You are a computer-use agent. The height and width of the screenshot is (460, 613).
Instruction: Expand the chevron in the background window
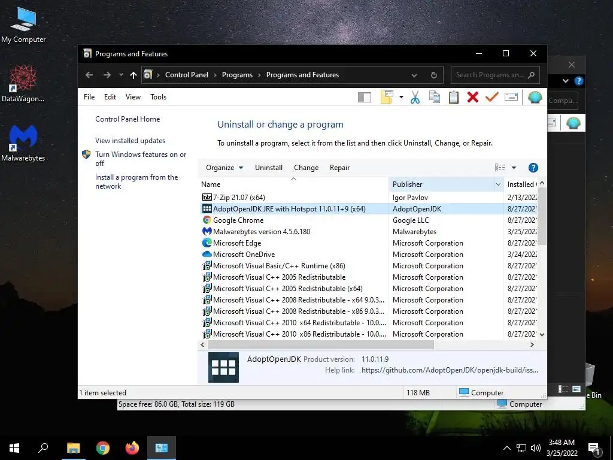click(565, 81)
